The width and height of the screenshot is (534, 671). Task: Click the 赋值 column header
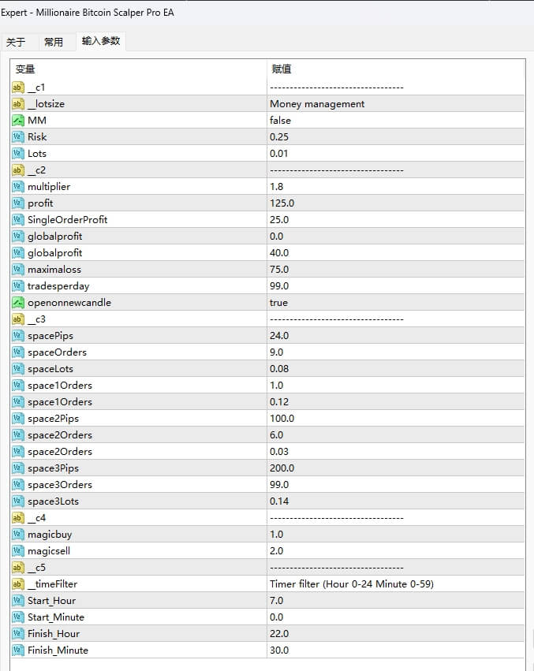click(396, 69)
